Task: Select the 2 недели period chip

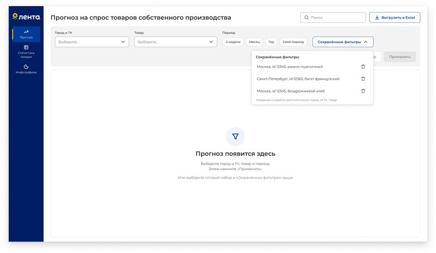Action: tap(233, 42)
